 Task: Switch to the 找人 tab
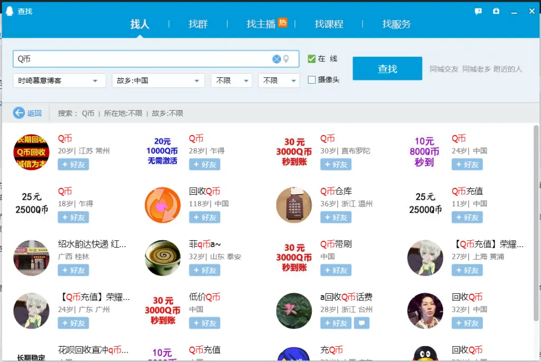(139, 24)
